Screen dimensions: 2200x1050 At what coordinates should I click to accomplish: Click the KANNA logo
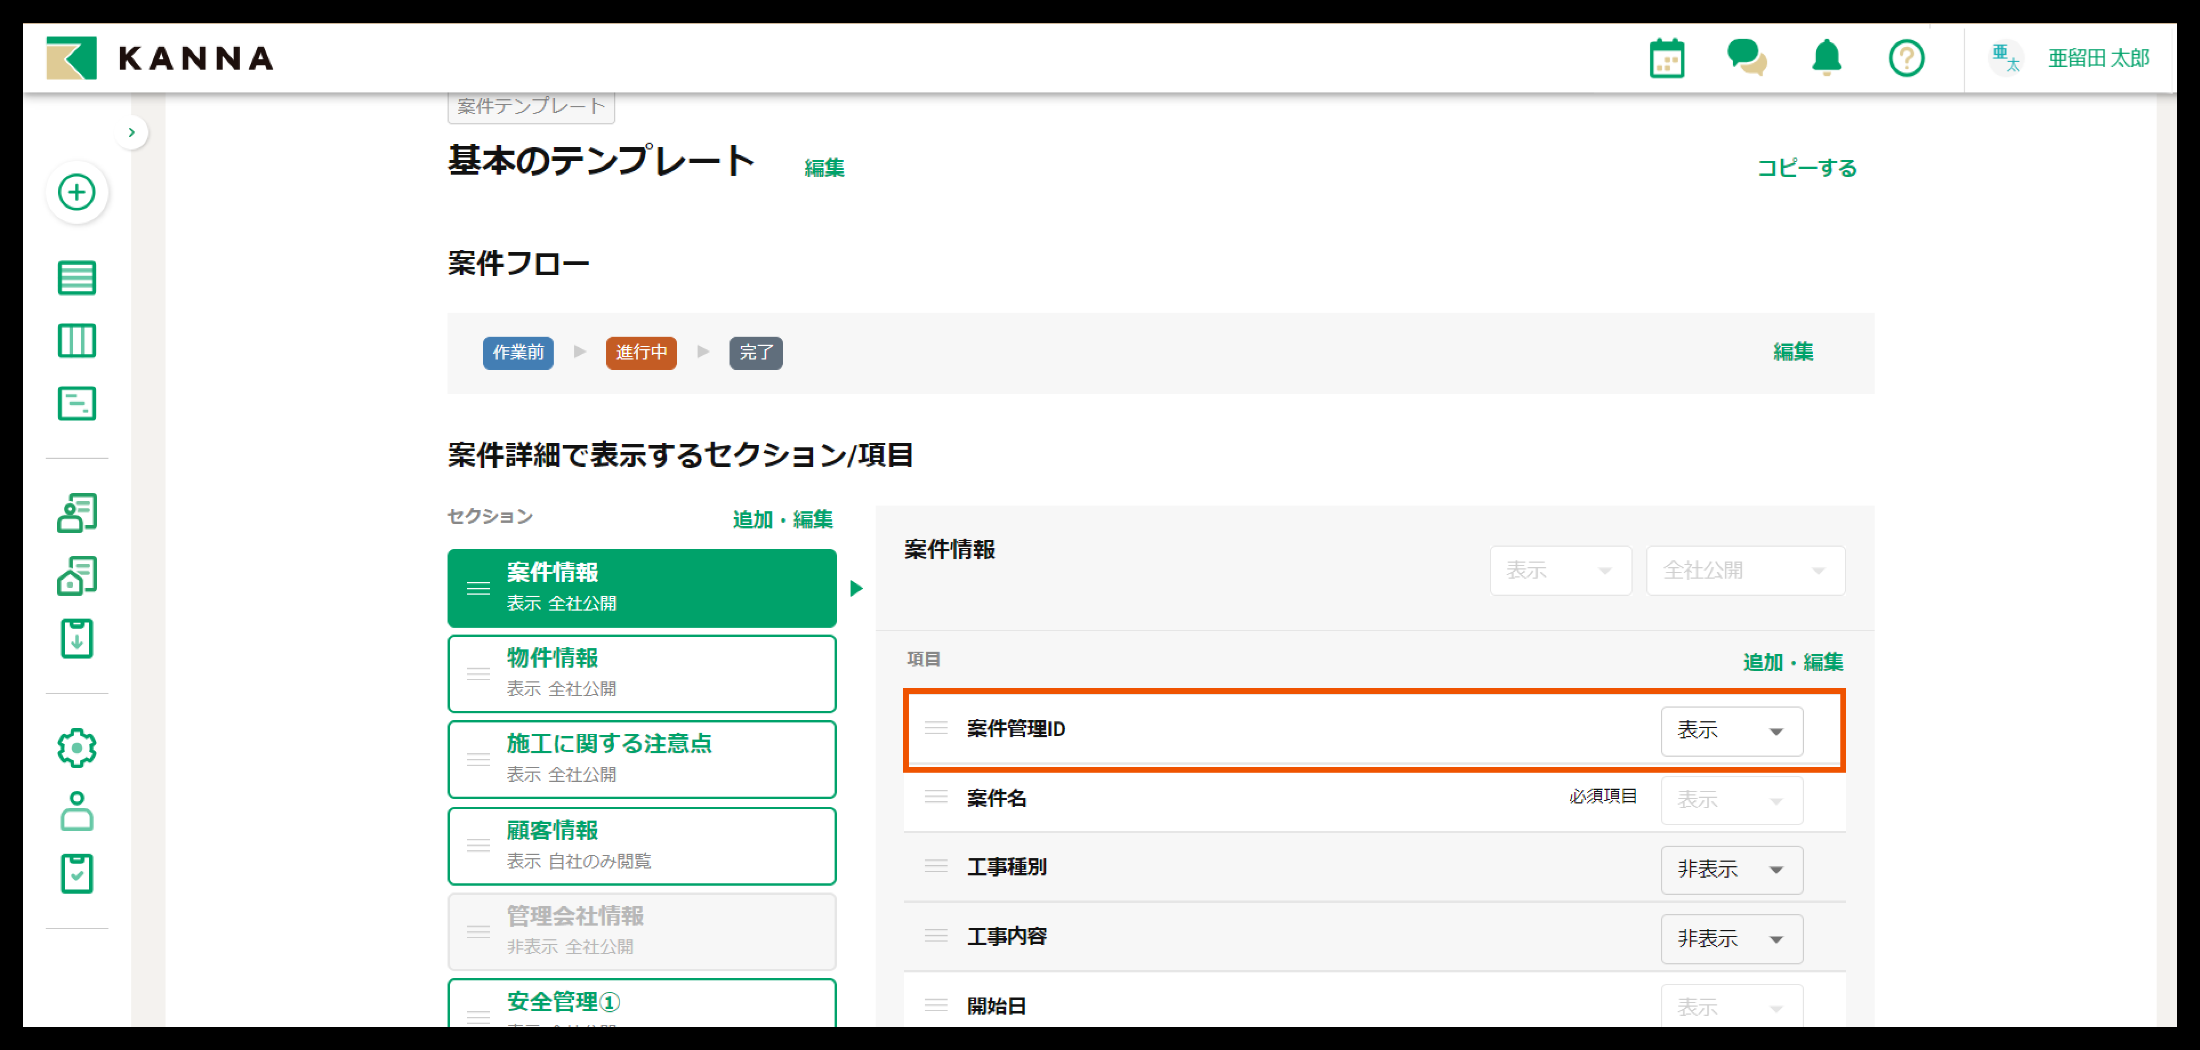point(160,58)
